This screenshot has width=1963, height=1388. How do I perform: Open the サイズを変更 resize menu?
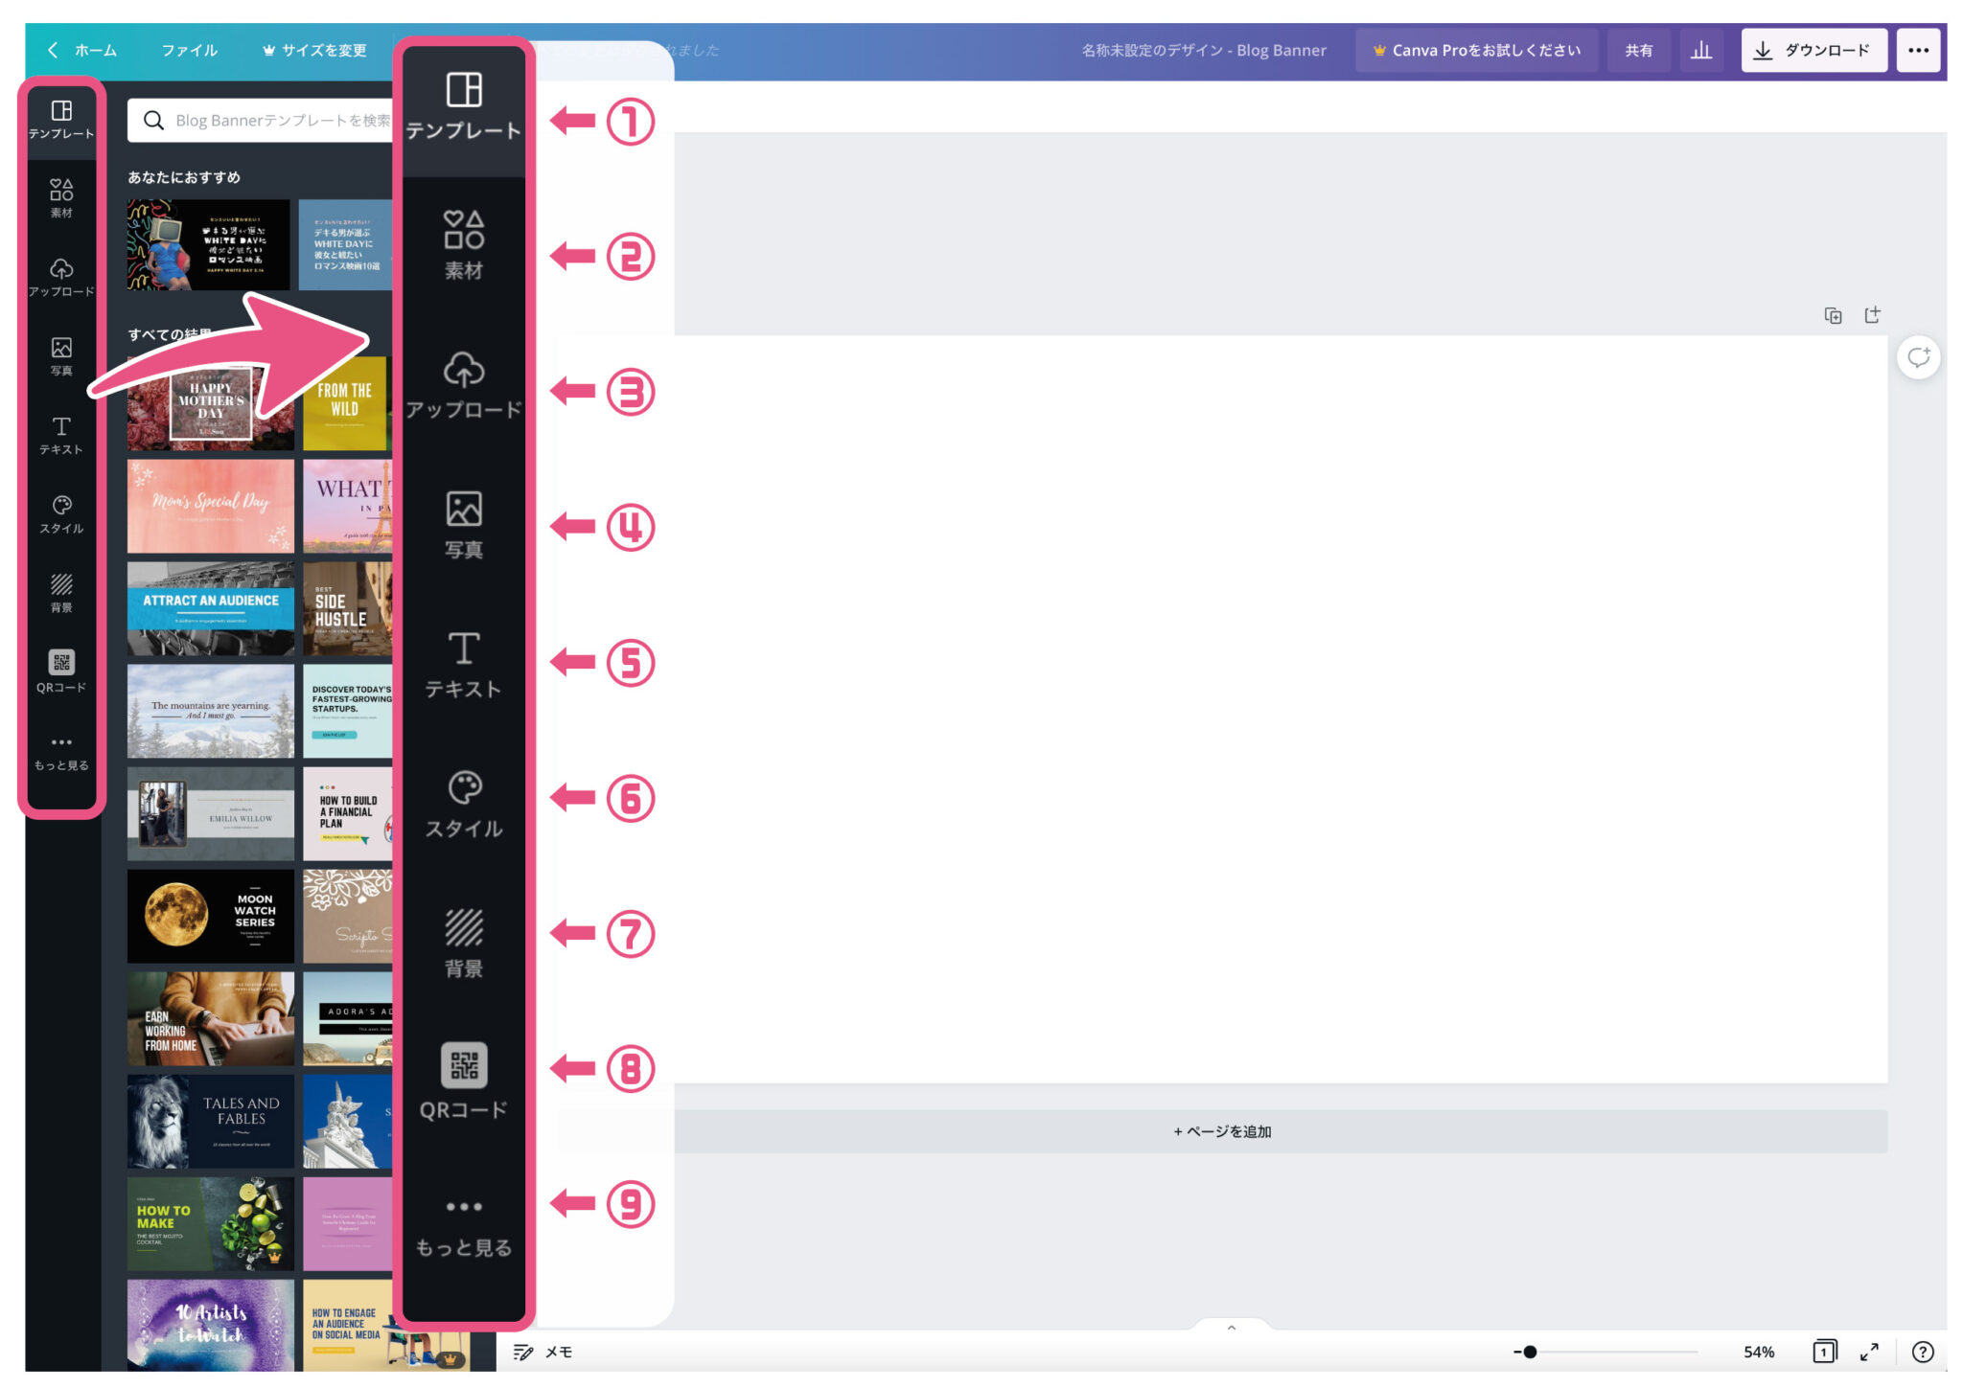(313, 50)
